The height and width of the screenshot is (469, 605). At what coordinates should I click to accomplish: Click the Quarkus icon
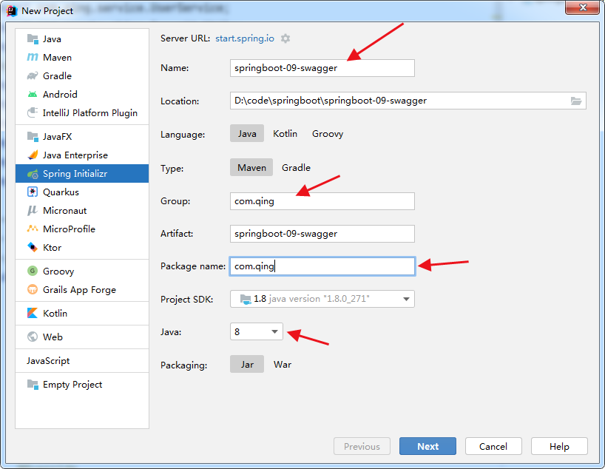pos(33,192)
